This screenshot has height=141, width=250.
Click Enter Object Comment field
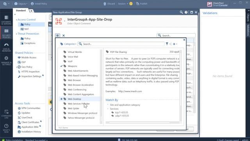[79, 23]
